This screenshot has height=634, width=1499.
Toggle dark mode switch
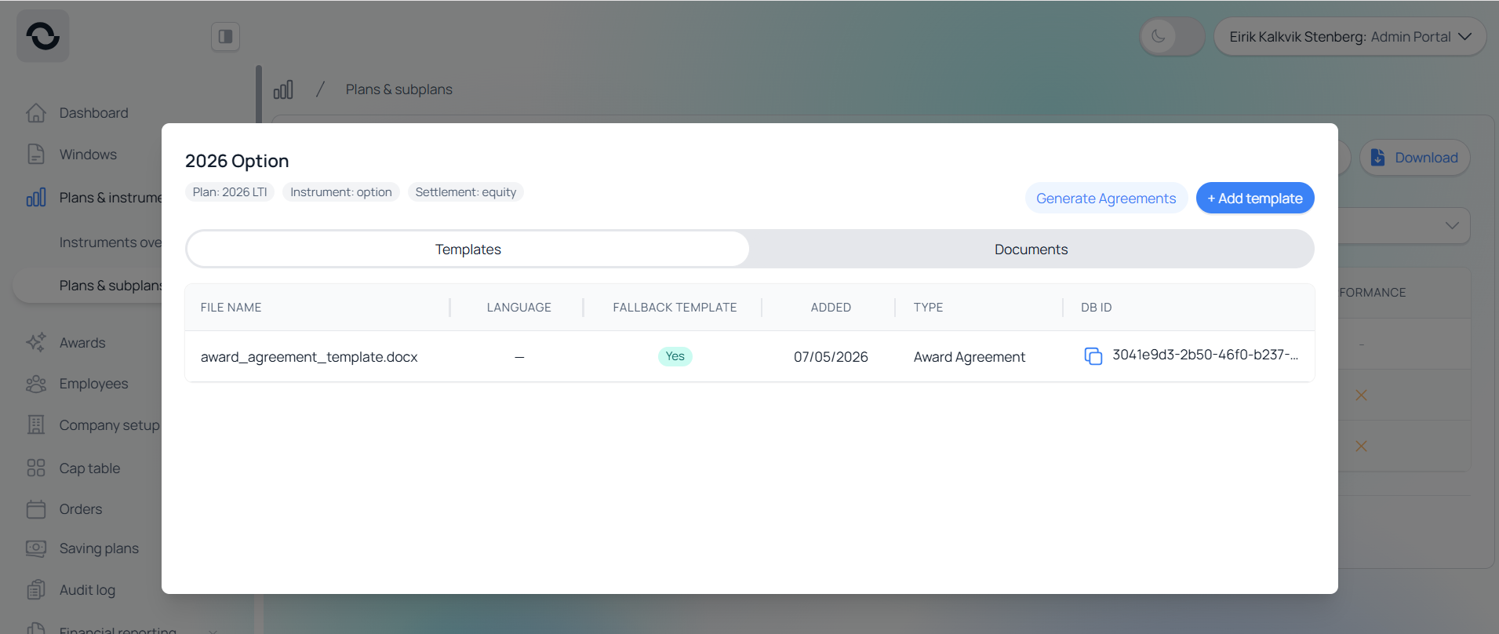coord(1172,36)
